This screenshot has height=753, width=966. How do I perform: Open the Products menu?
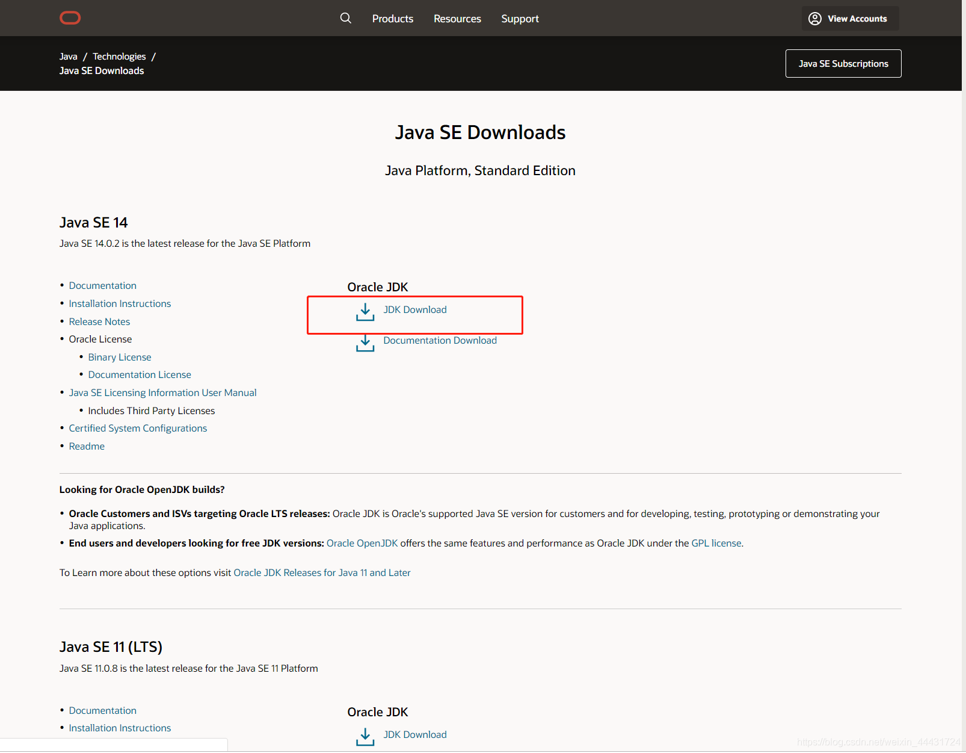(392, 18)
